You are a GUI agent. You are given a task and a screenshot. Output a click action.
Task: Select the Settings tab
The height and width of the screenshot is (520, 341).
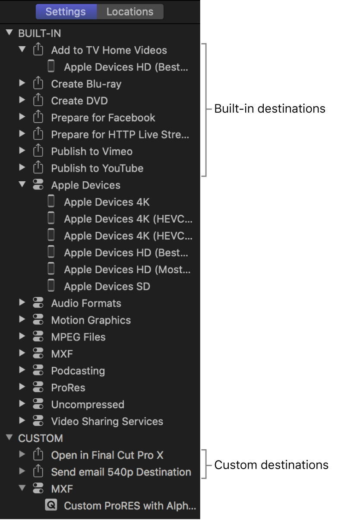(66, 12)
